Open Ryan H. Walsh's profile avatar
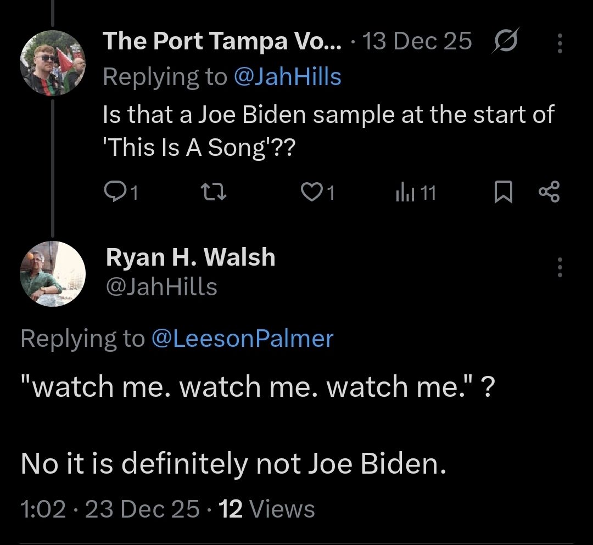 tap(52, 273)
